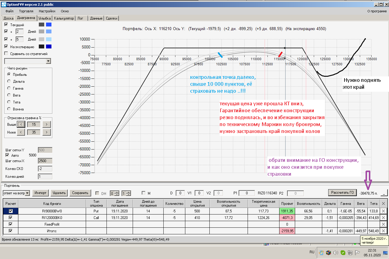This screenshot has width=389, height=259.
Task: Open the 'ответ на вопр' portfolio dropdown
Action: 28,193
